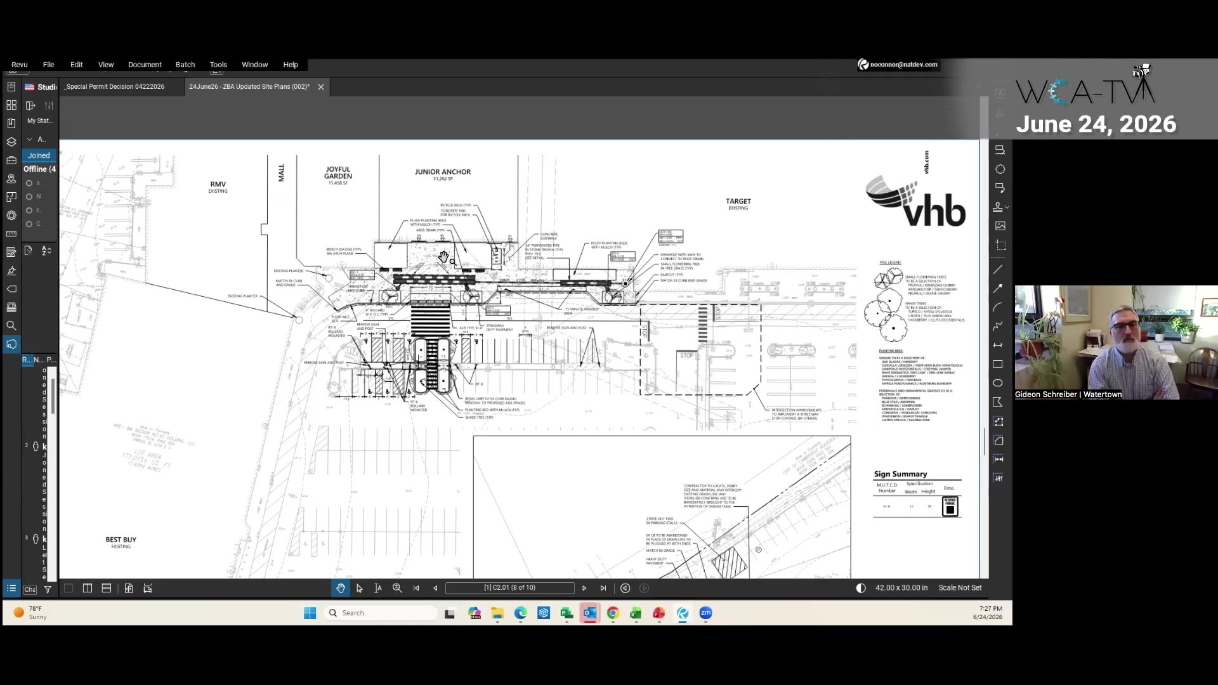This screenshot has height=685, width=1218.
Task: Select the Ellipse markup tool
Action: coord(998,383)
